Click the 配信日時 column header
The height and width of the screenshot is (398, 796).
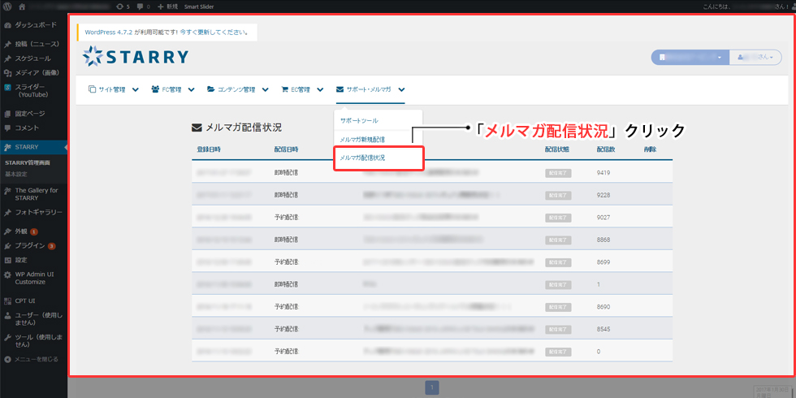pyautogui.click(x=286, y=149)
